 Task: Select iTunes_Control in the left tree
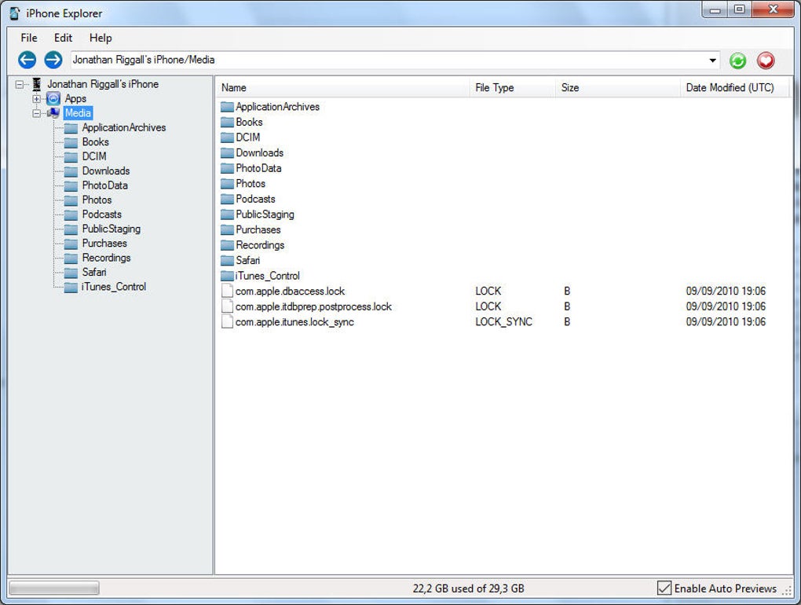point(113,287)
